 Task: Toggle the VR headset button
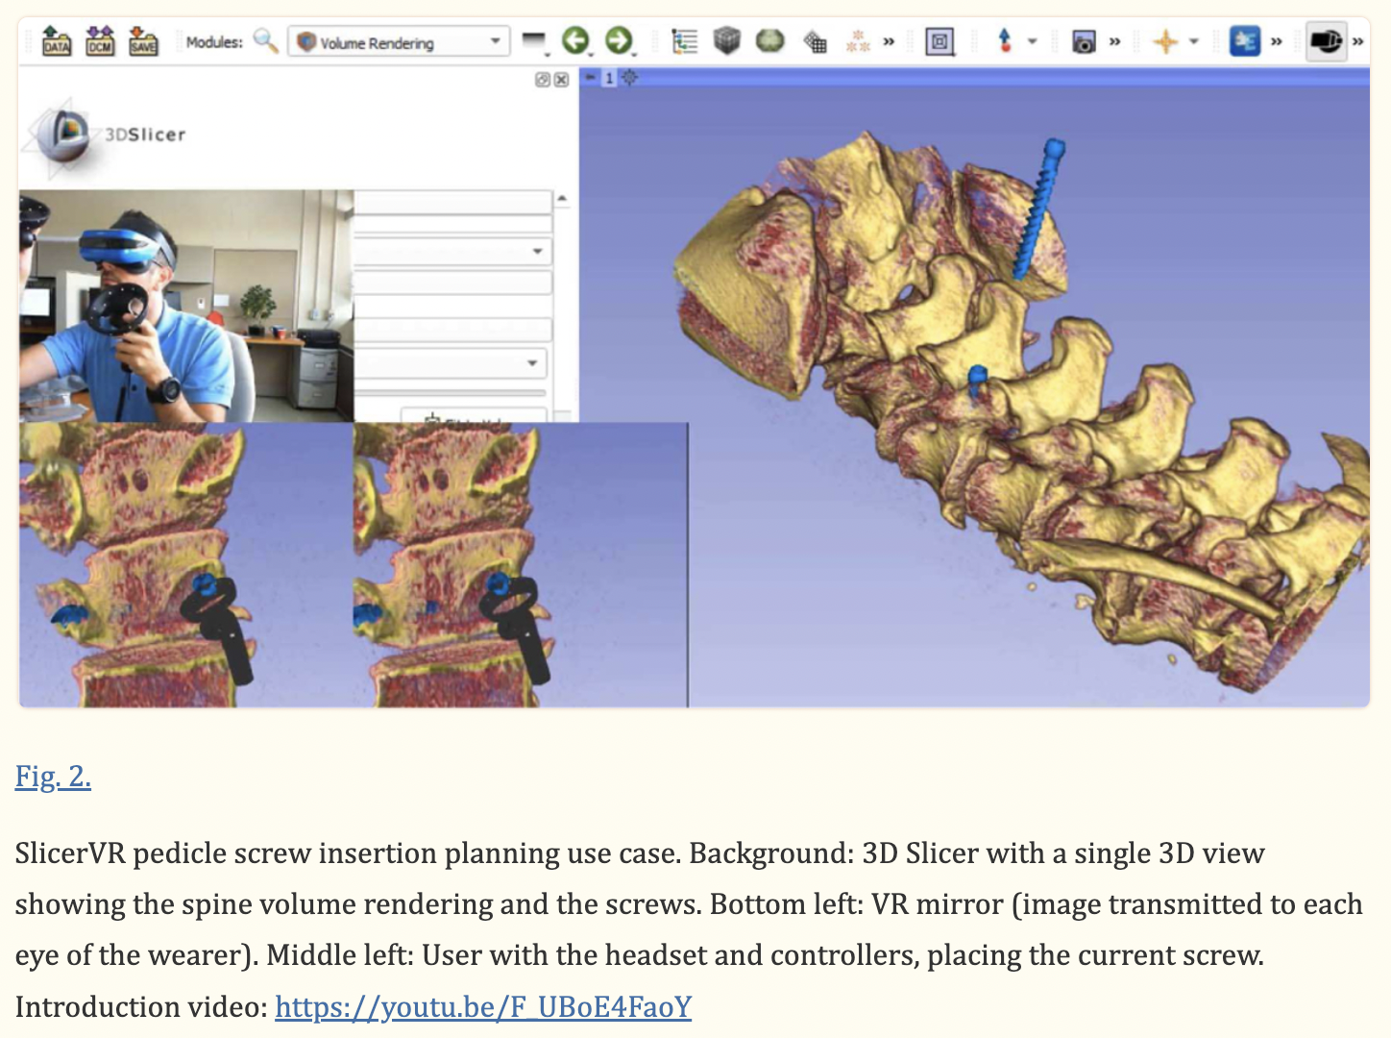point(1326,41)
